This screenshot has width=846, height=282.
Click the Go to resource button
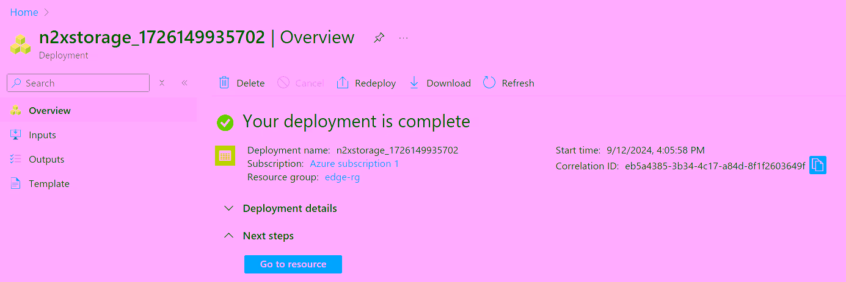293,264
